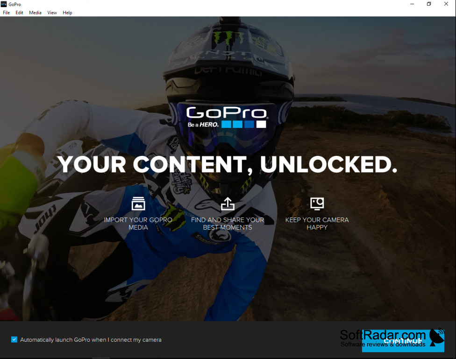This screenshot has width=456, height=359.
Task: Open the Help menu
Action: [67, 13]
